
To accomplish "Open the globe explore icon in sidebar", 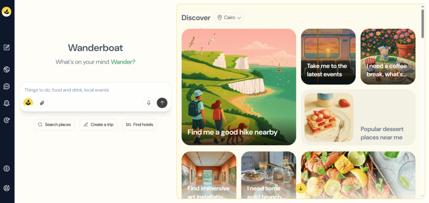I will pyautogui.click(x=7, y=69).
